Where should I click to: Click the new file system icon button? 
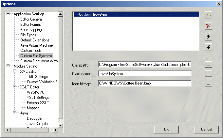point(208,15)
